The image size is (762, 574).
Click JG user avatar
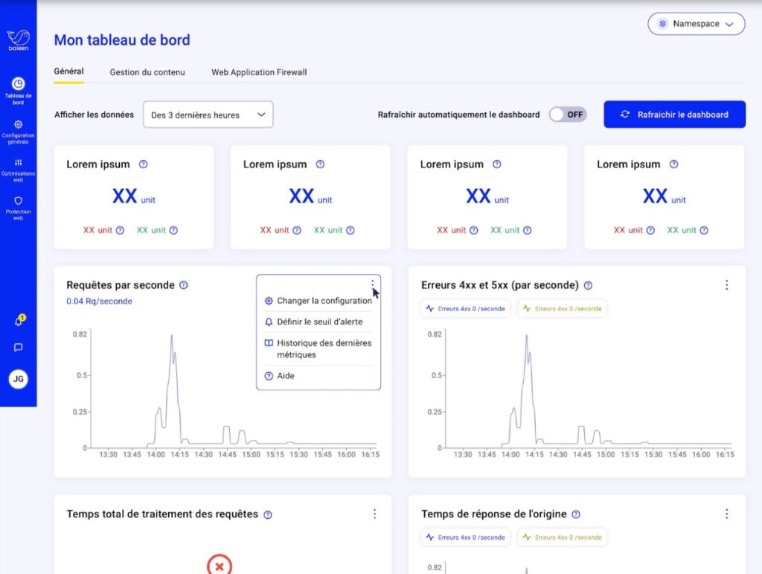tap(18, 379)
